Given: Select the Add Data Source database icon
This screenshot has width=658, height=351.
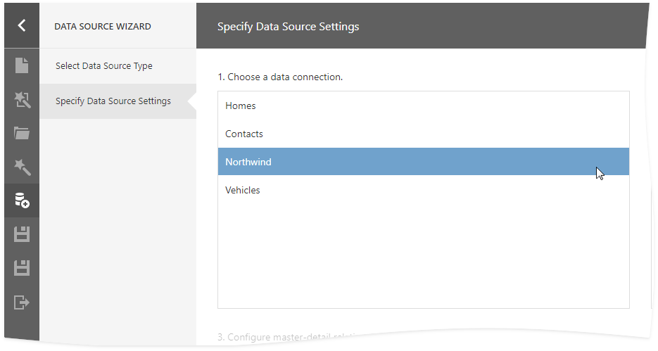Looking at the screenshot, I should coord(22,200).
